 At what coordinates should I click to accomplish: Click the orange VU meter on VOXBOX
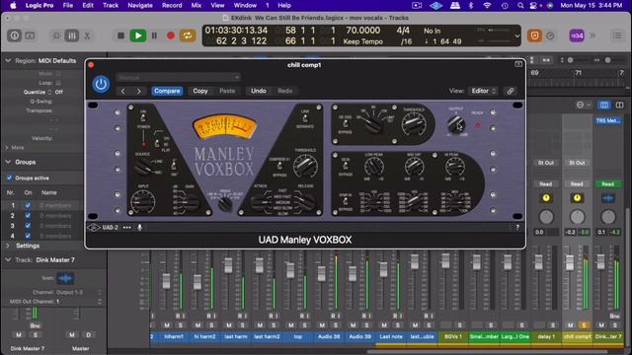224,126
